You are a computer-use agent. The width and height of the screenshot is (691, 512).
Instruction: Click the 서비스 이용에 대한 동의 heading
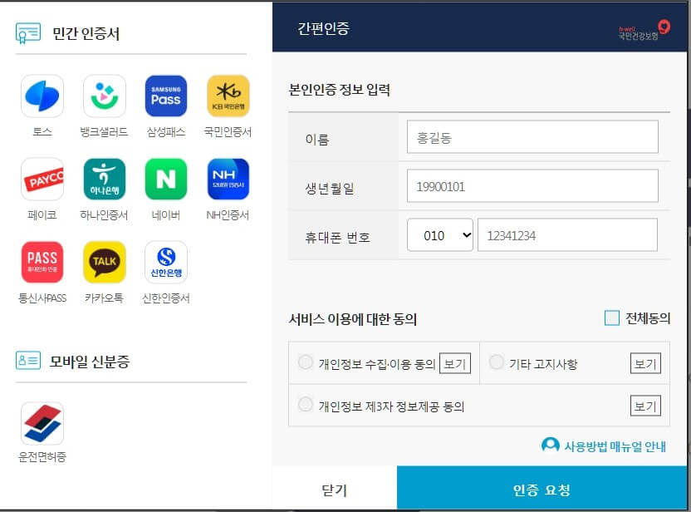coord(352,319)
